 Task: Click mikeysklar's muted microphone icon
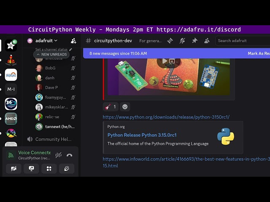(73, 107)
